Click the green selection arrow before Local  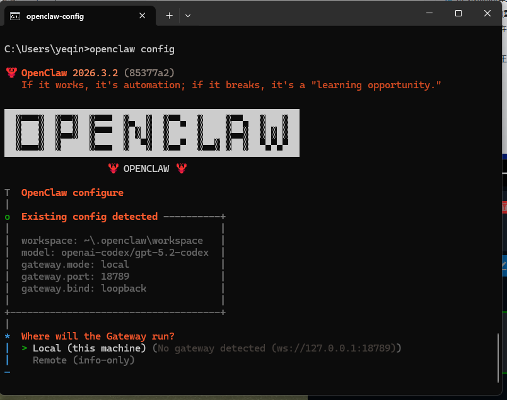click(24, 348)
